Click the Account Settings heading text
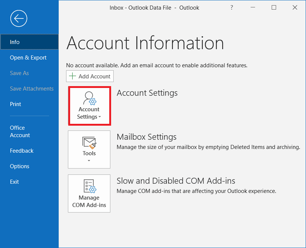This screenshot has height=248, width=306. coord(147,93)
